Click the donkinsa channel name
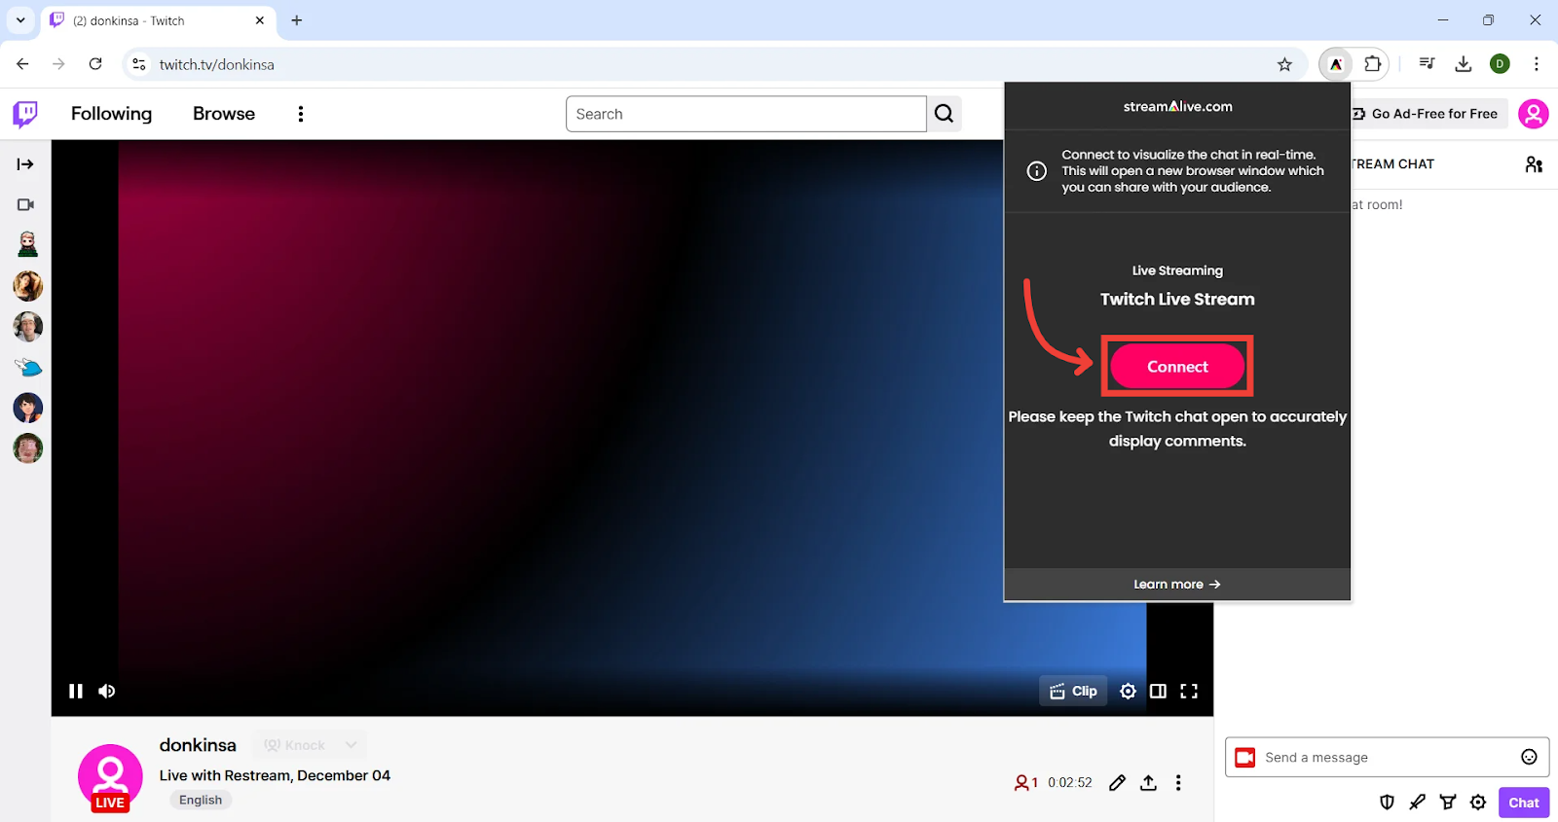This screenshot has width=1558, height=822. 198,745
